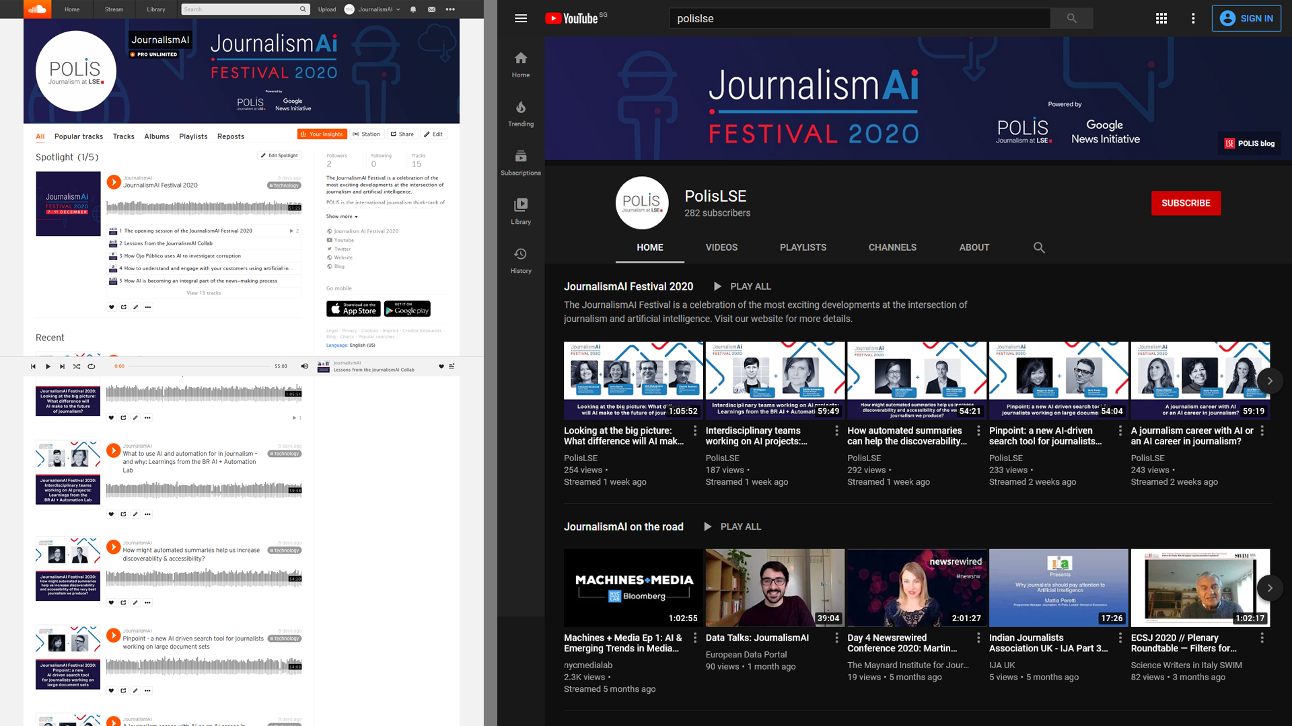Screen dimensions: 1292x726
Task: Play the 'What to use AI and automation' track
Action: point(114,450)
